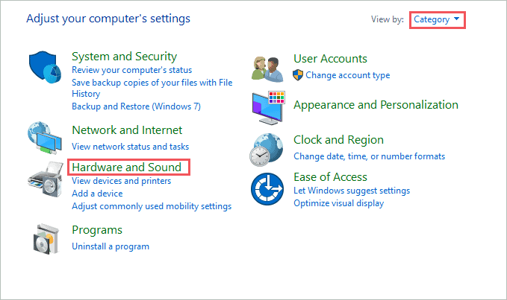Open View network status and tasks
Screen dimensions: 507x300
(x=131, y=147)
